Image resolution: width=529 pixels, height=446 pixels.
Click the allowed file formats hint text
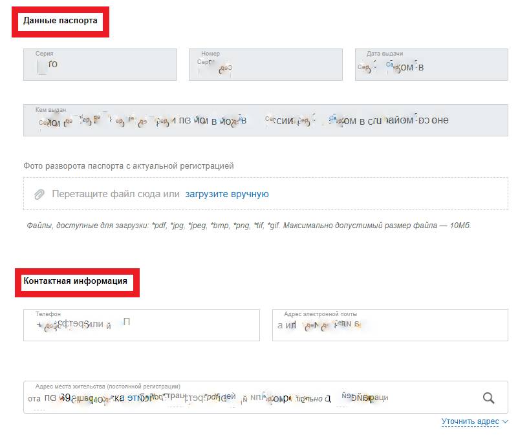click(x=249, y=226)
